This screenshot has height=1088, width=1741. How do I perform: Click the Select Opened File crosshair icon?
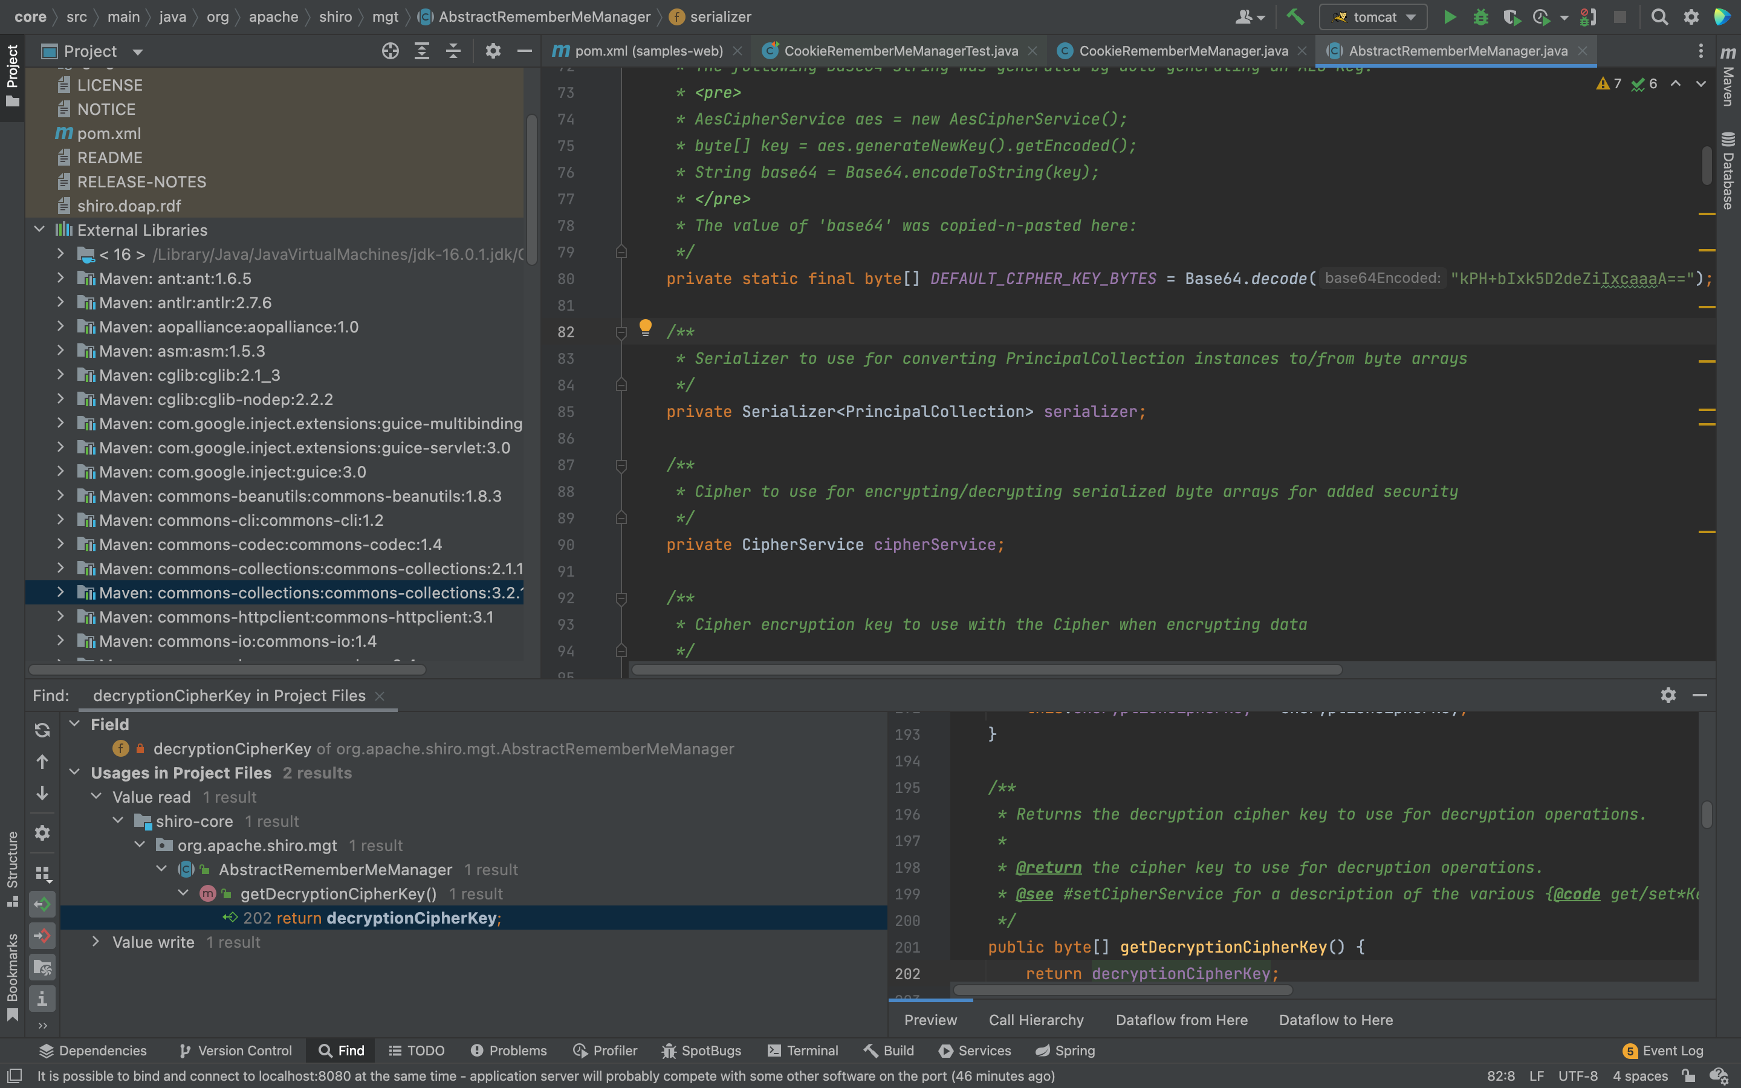click(x=390, y=51)
